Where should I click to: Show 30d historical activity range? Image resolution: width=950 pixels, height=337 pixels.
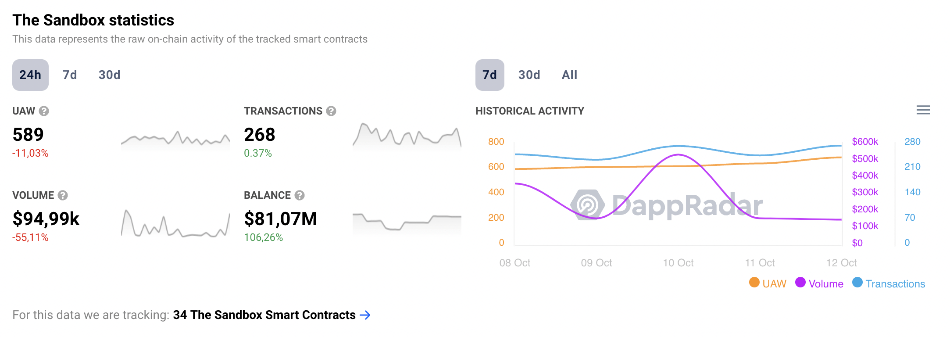coord(529,75)
